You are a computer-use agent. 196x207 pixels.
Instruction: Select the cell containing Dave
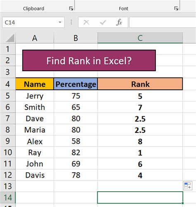[35, 118]
